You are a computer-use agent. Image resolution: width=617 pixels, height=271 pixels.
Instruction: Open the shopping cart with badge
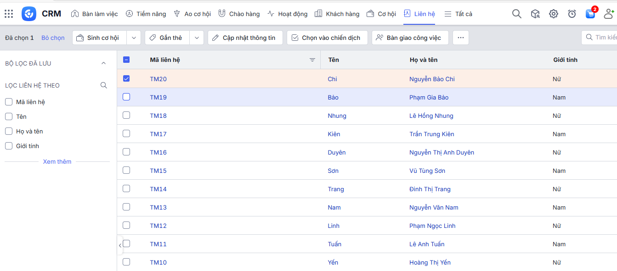coord(590,14)
